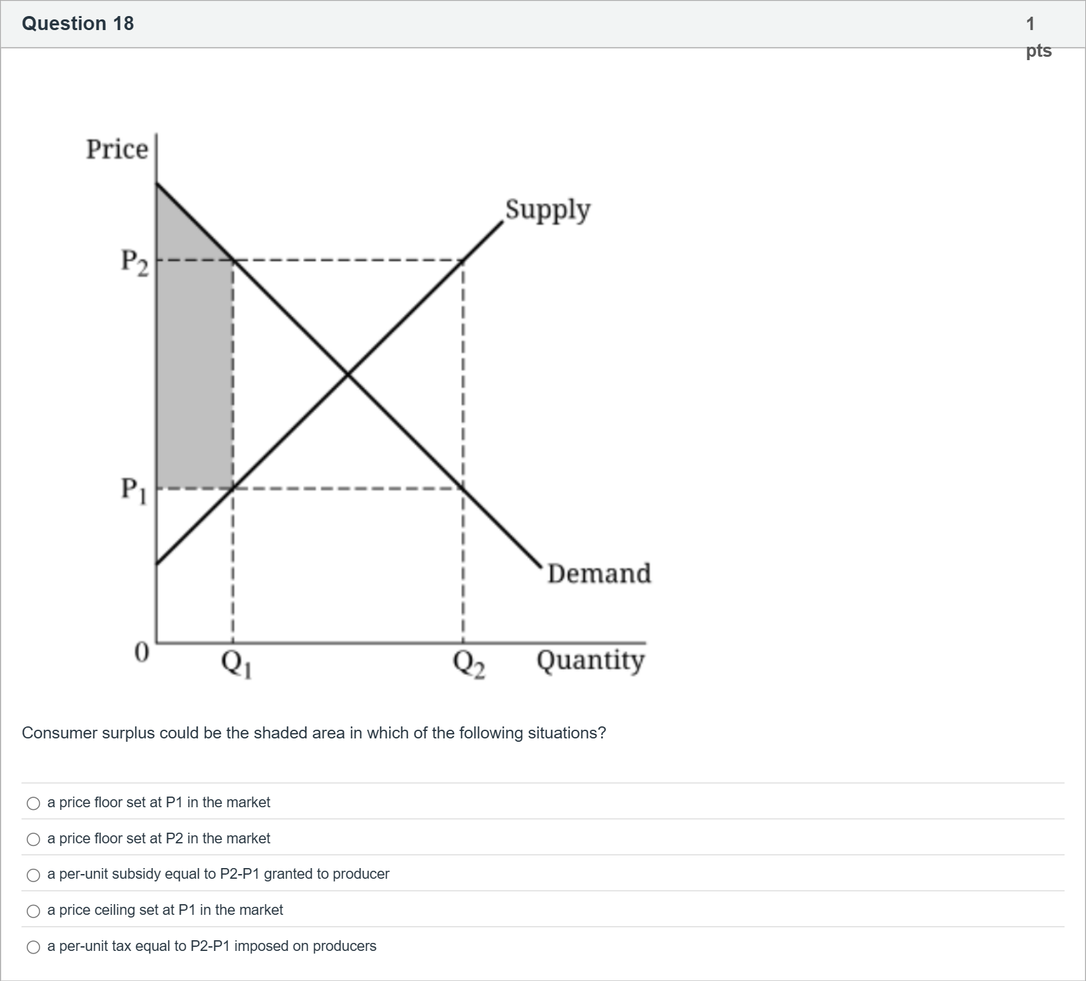Viewport: 1086px width, 981px height.
Task: Click the Supply curve label
Action: coord(548,209)
